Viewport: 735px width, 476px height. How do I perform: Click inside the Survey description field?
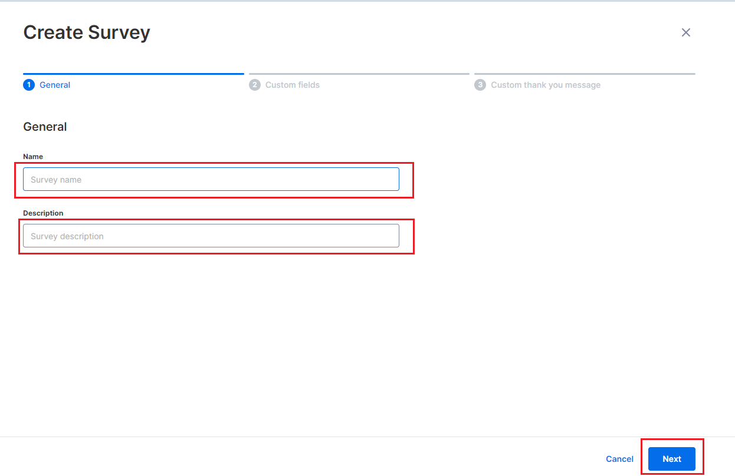pyautogui.click(x=211, y=235)
